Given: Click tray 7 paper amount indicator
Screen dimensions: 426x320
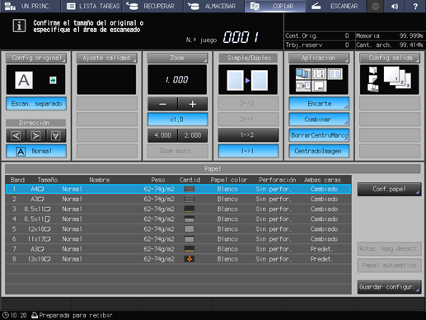Looking at the screenshot, I should click(x=190, y=249).
